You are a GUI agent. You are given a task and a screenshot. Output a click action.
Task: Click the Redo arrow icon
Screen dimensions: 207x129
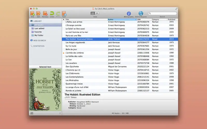58,13
